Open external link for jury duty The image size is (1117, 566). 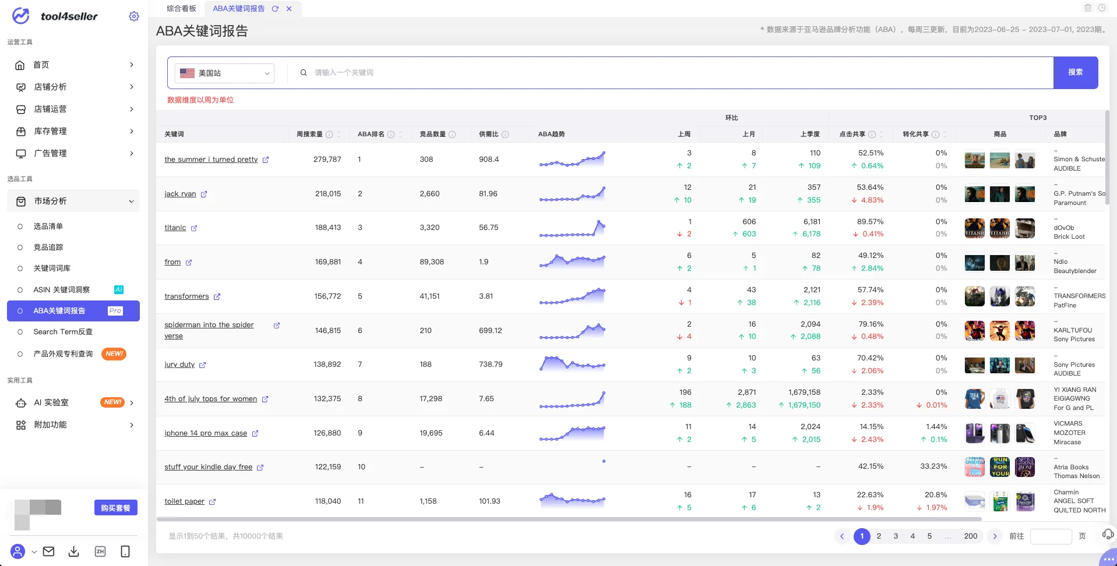203,365
